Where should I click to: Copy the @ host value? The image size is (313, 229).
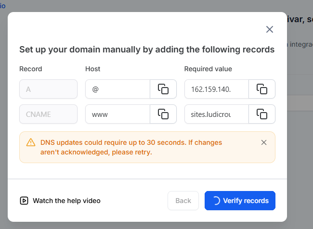pyautogui.click(x=163, y=89)
